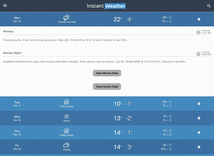The width and height of the screenshot is (214, 156).
Task: Expand the Wed Dec 18 row circle
Action: coord(199,118)
